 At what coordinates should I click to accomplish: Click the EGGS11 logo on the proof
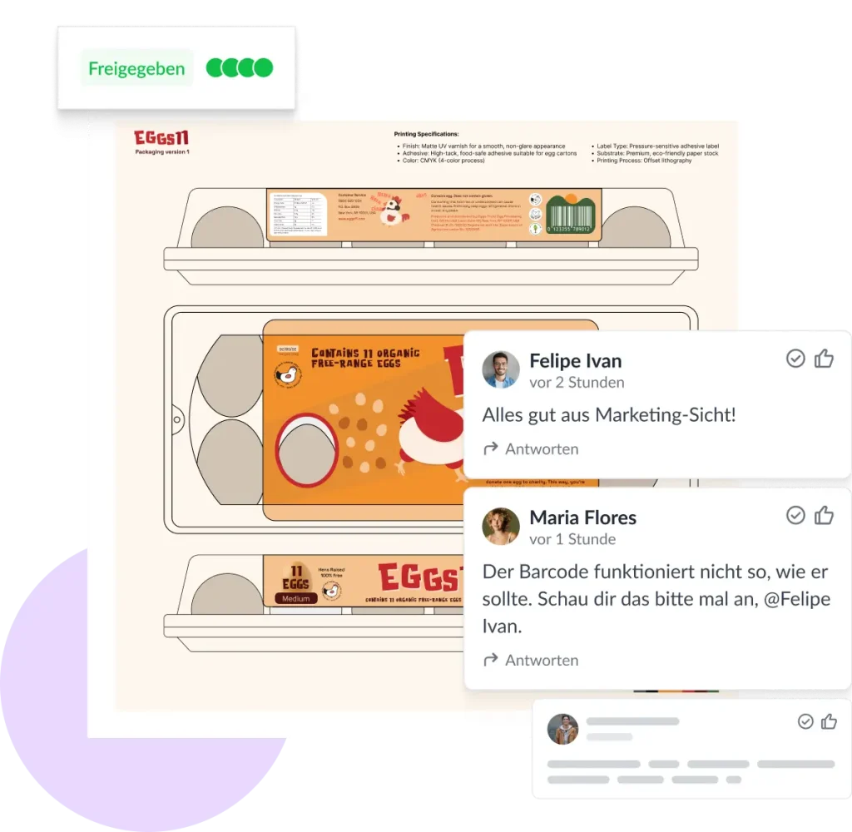point(161,138)
